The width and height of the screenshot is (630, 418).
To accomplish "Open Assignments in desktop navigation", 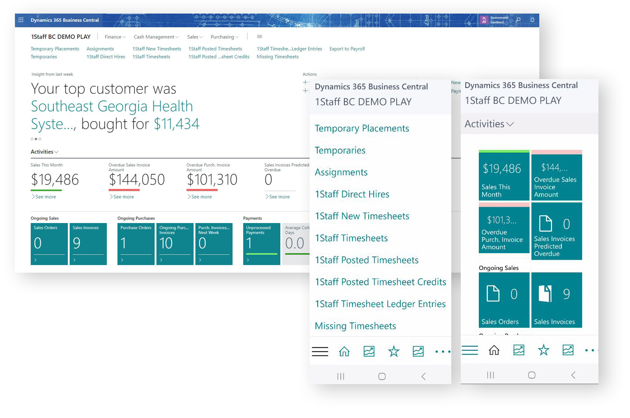I will coord(100,49).
